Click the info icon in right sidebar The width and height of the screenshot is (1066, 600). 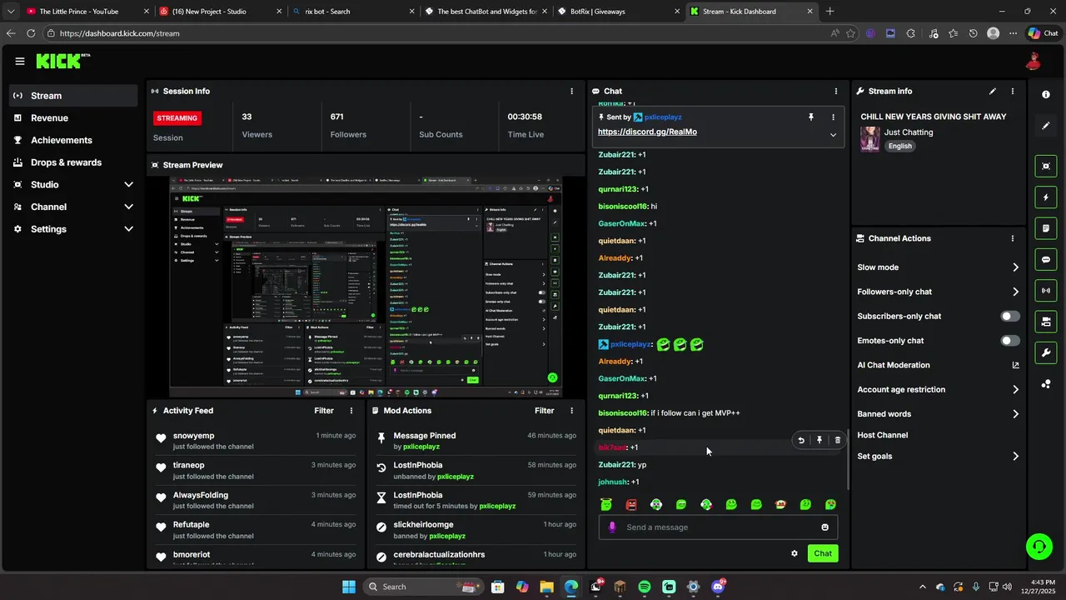[x=1046, y=95]
